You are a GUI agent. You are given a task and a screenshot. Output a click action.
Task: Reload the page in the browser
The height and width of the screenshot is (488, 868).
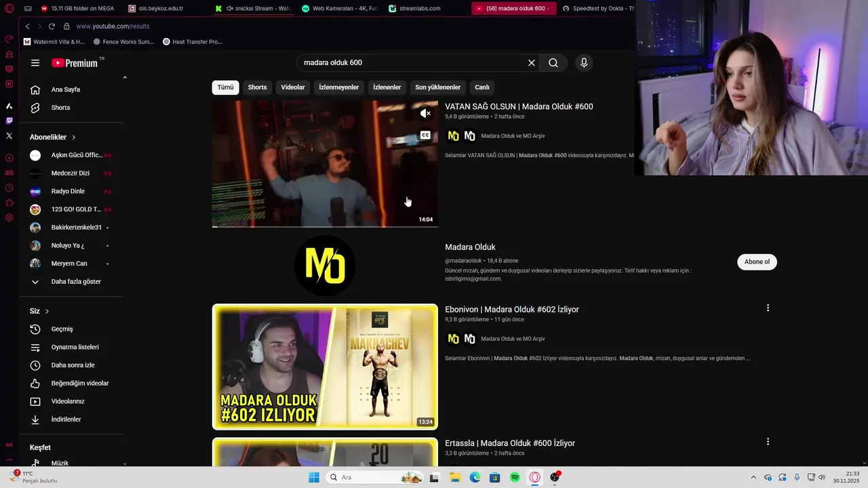pos(52,26)
